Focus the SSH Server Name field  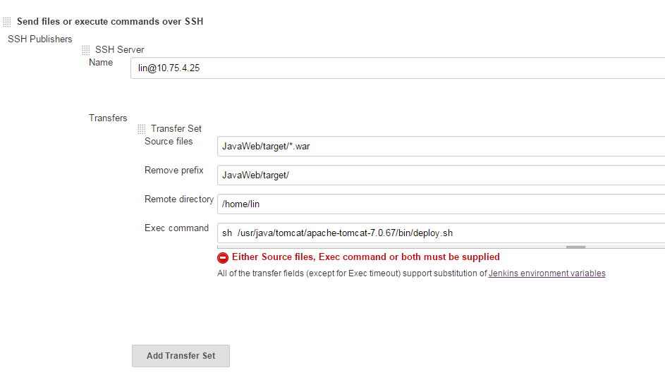pyautogui.click(x=398, y=68)
